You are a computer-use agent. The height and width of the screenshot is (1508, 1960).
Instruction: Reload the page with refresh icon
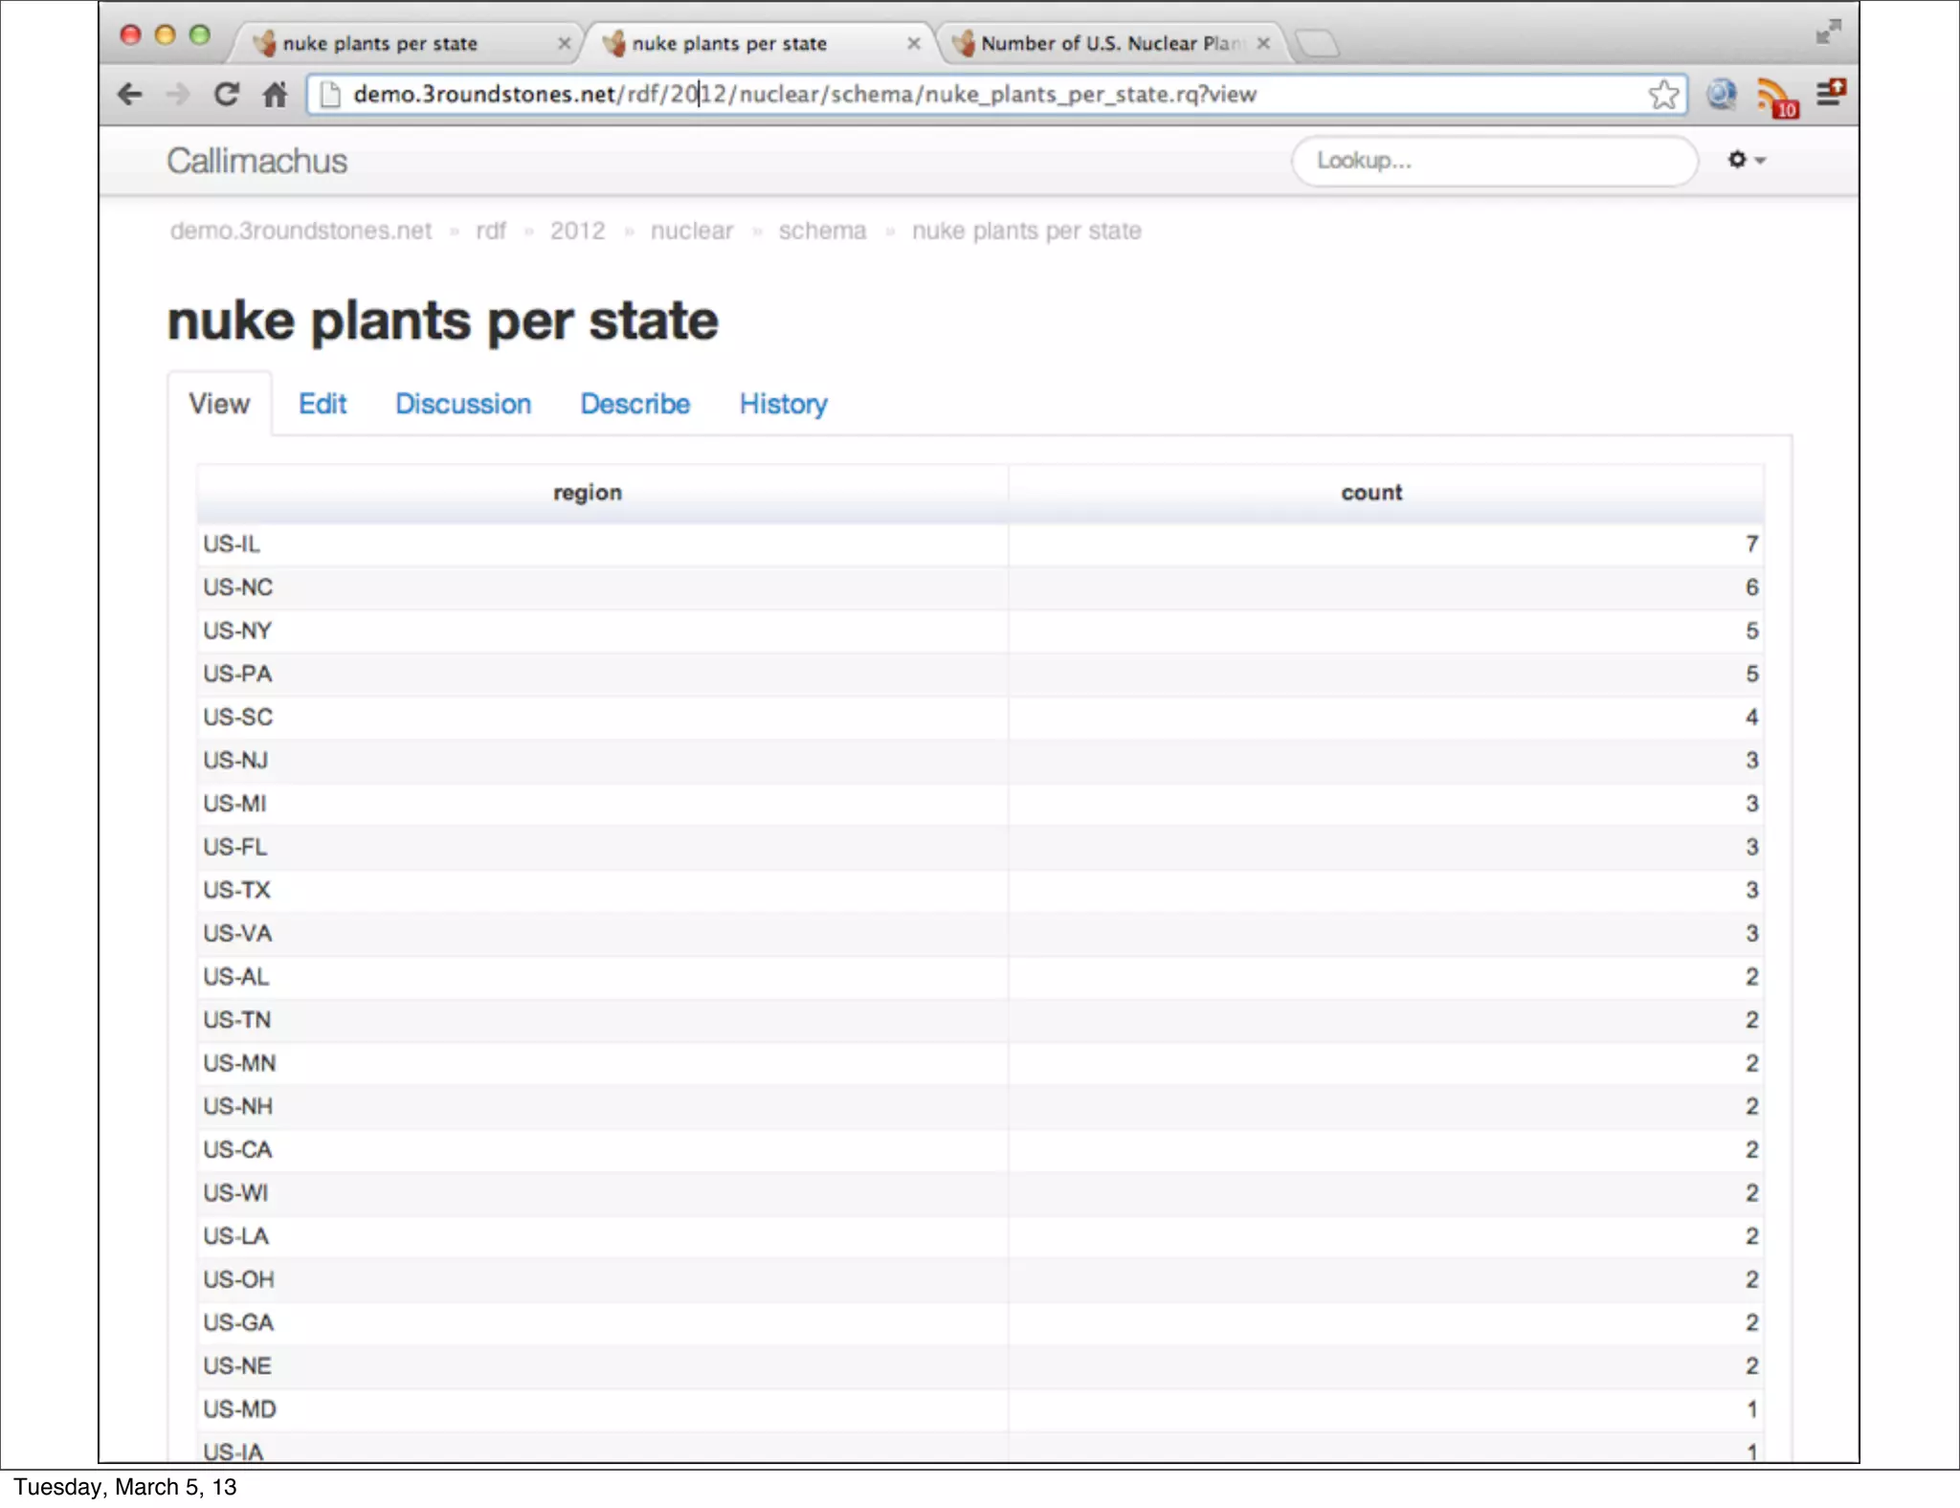(x=227, y=94)
